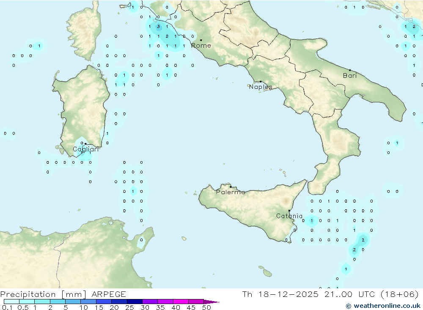Click the legend scale label "35"
This screenshot has height=310, width=423.
click(x=160, y=307)
